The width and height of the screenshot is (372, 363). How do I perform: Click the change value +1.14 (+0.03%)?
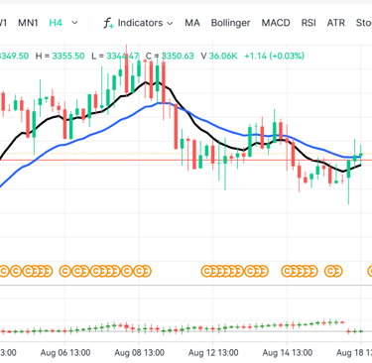click(274, 56)
